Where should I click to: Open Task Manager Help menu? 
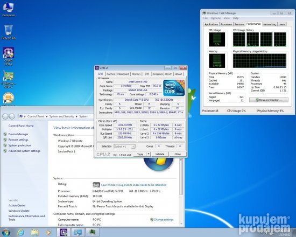235,18
